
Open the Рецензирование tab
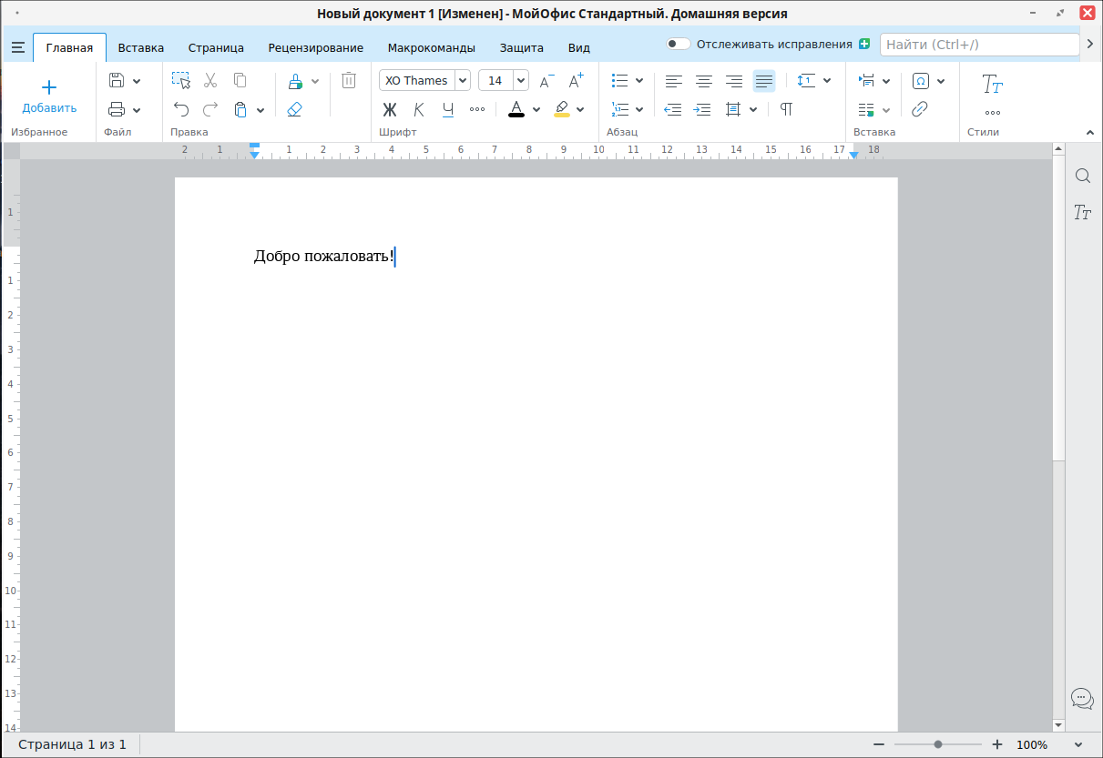pyautogui.click(x=315, y=48)
